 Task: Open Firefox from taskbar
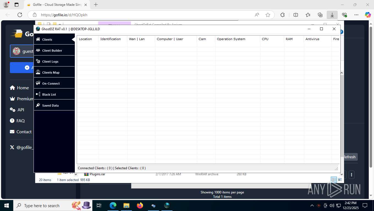[x=140, y=206]
